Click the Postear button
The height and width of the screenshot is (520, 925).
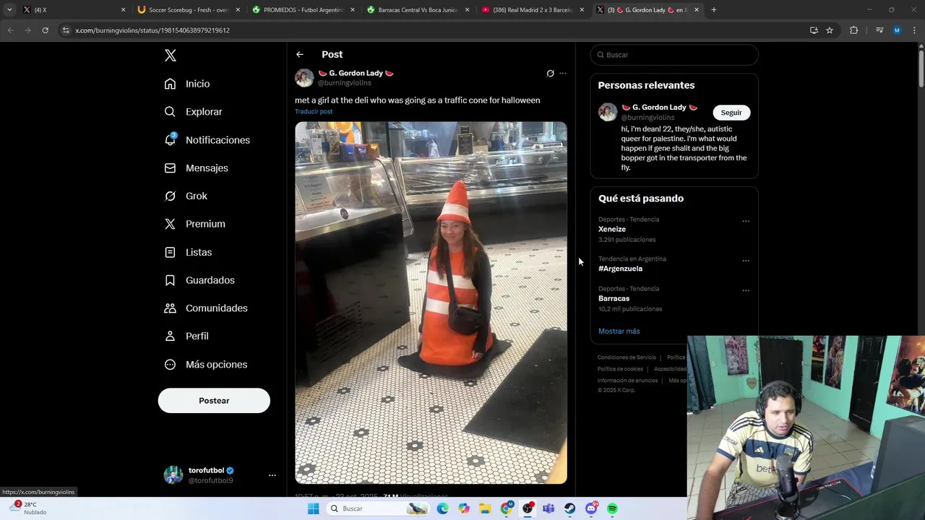click(x=214, y=401)
